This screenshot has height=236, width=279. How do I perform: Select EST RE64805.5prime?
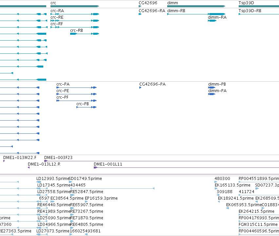[87, 225]
